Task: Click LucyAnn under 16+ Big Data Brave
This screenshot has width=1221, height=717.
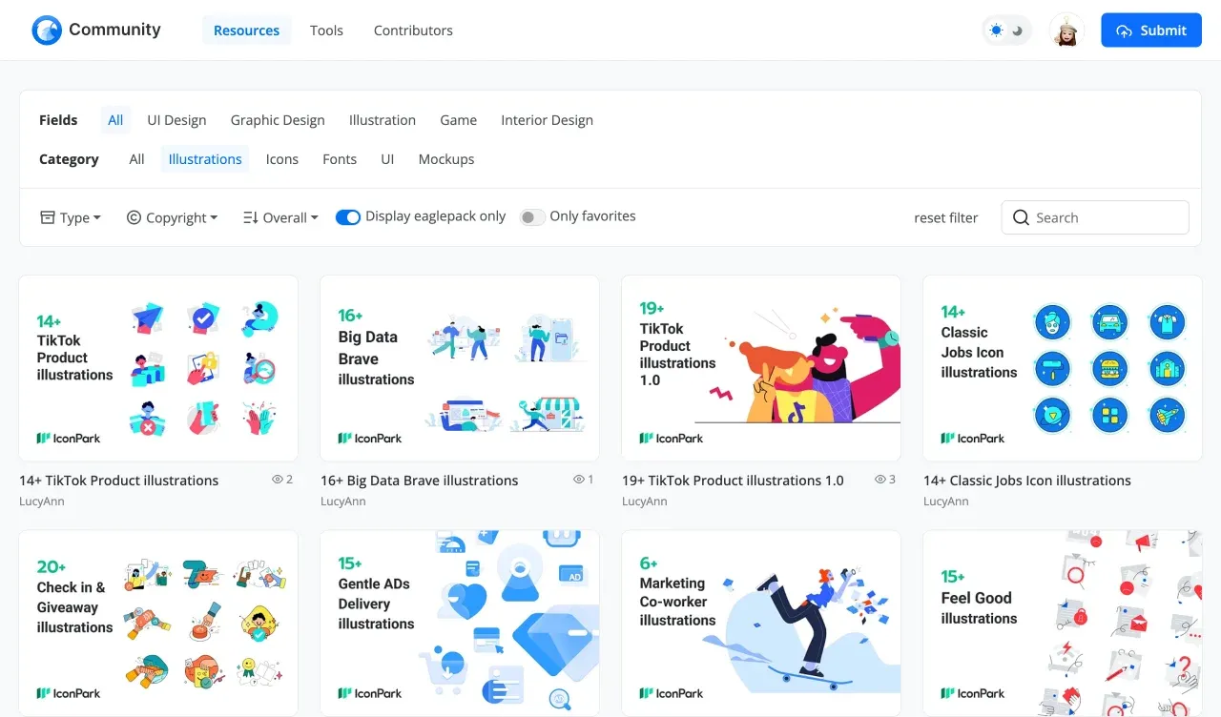Action: click(x=343, y=502)
